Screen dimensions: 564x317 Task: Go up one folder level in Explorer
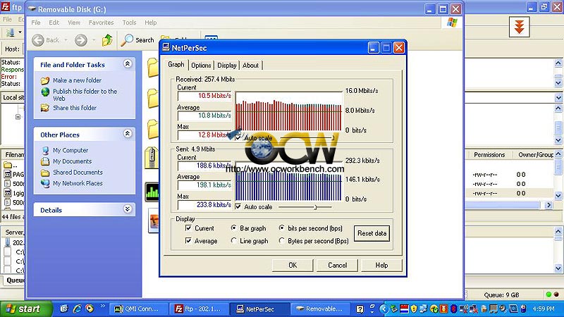coord(107,40)
